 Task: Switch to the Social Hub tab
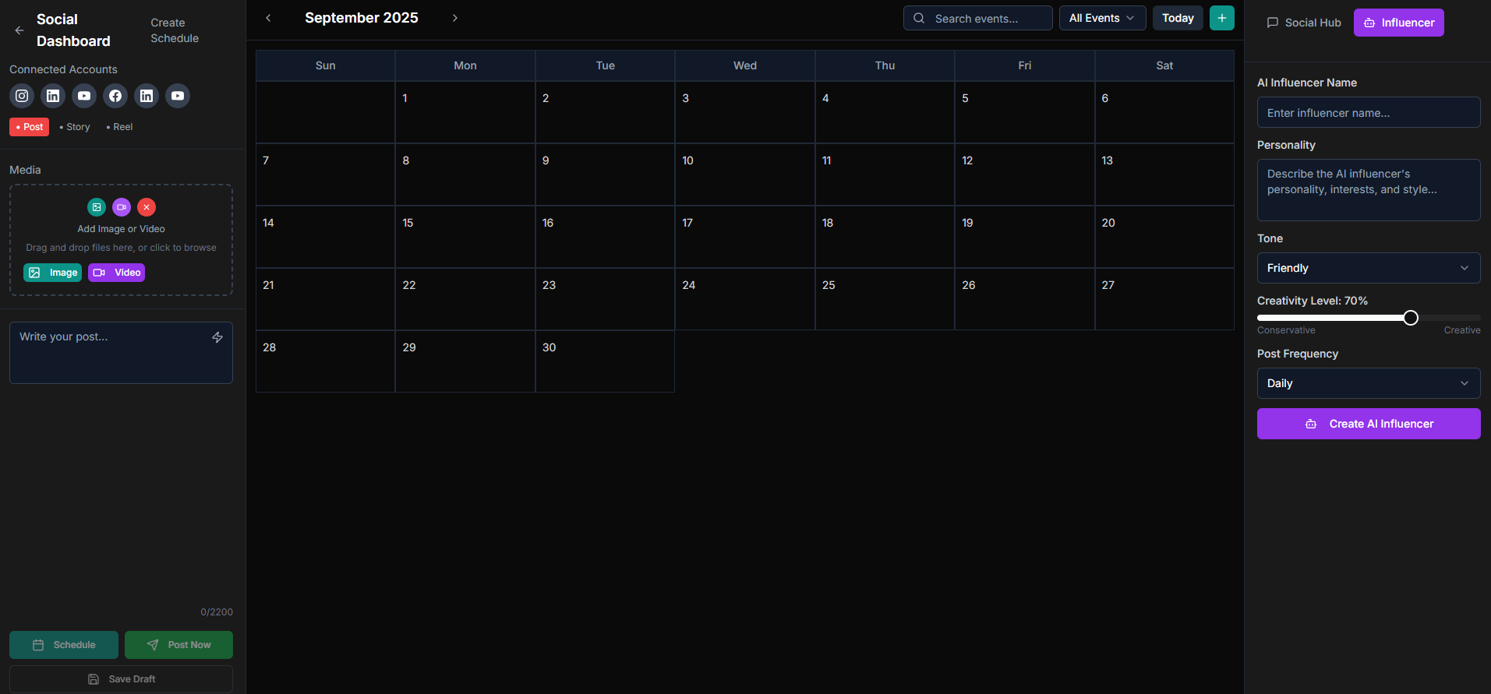(1304, 23)
